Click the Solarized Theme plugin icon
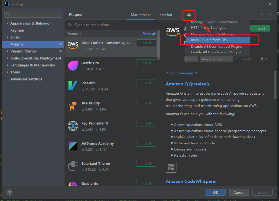 73,166
